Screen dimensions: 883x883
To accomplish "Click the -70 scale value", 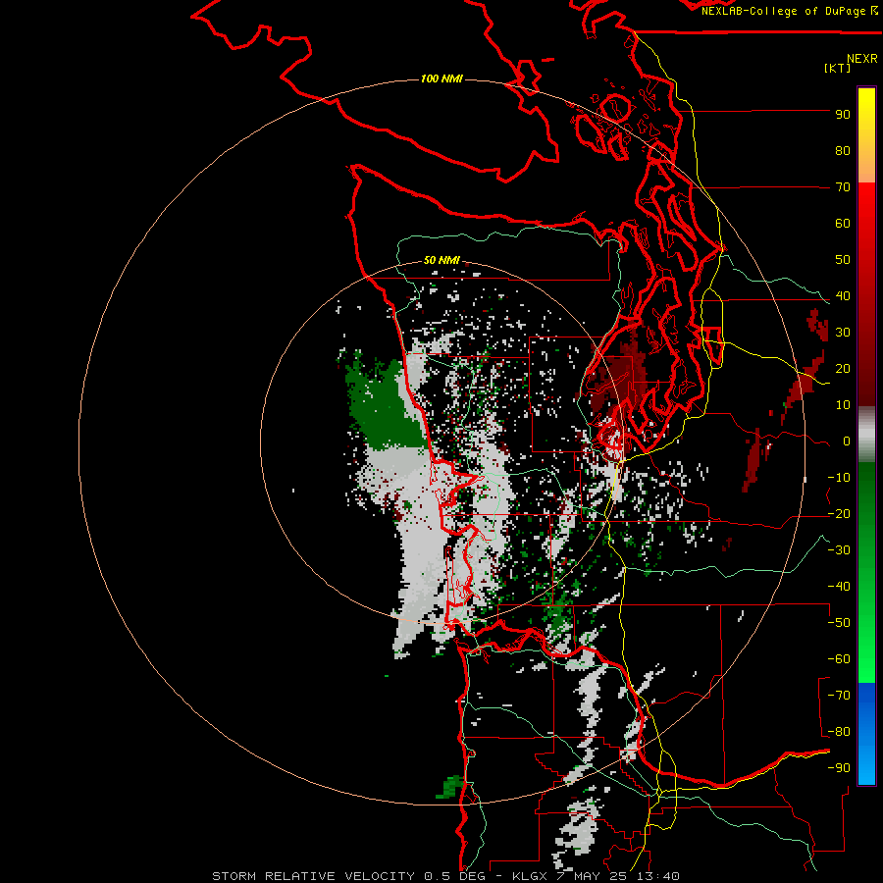I will [839, 696].
